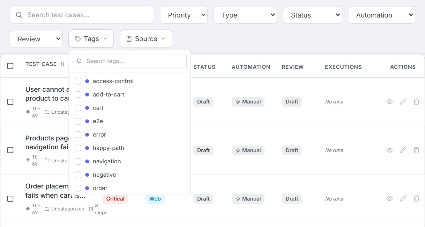Click the hash icon beside TC-69
This screenshot has width=425, height=227.
click(x=28, y=112)
